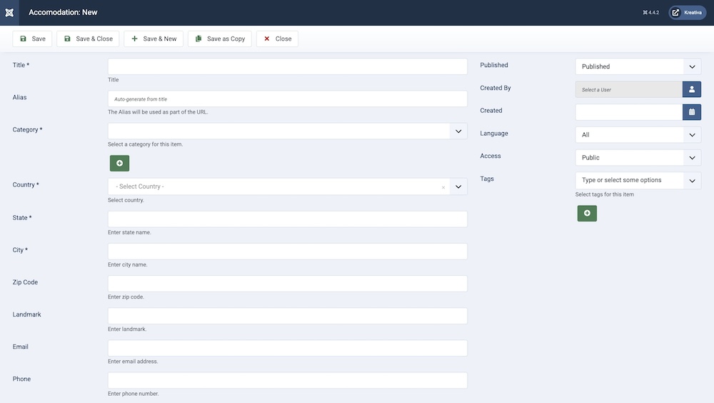Click the Title input field

click(x=287, y=66)
